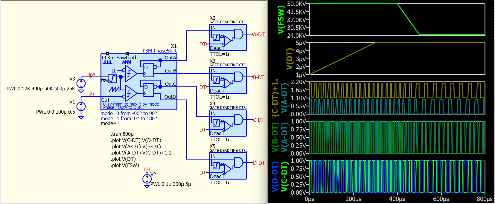Click the A-DT output net label
This screenshot has width=495, height=204.
click(x=259, y=34)
